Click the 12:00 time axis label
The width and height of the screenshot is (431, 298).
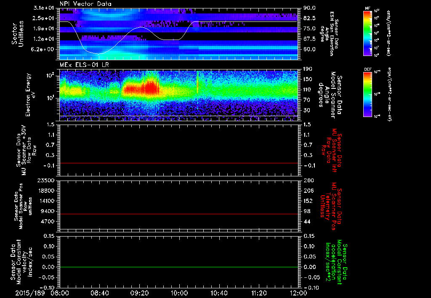tap(298, 293)
